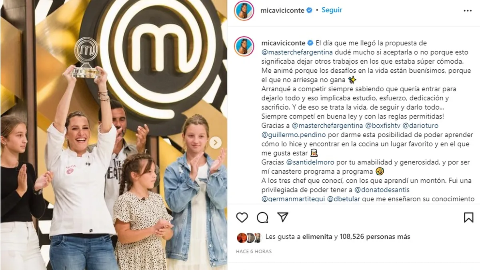This screenshot has width=480, height=270.
Task: Open the three-dot more options menu
Action: click(468, 11)
